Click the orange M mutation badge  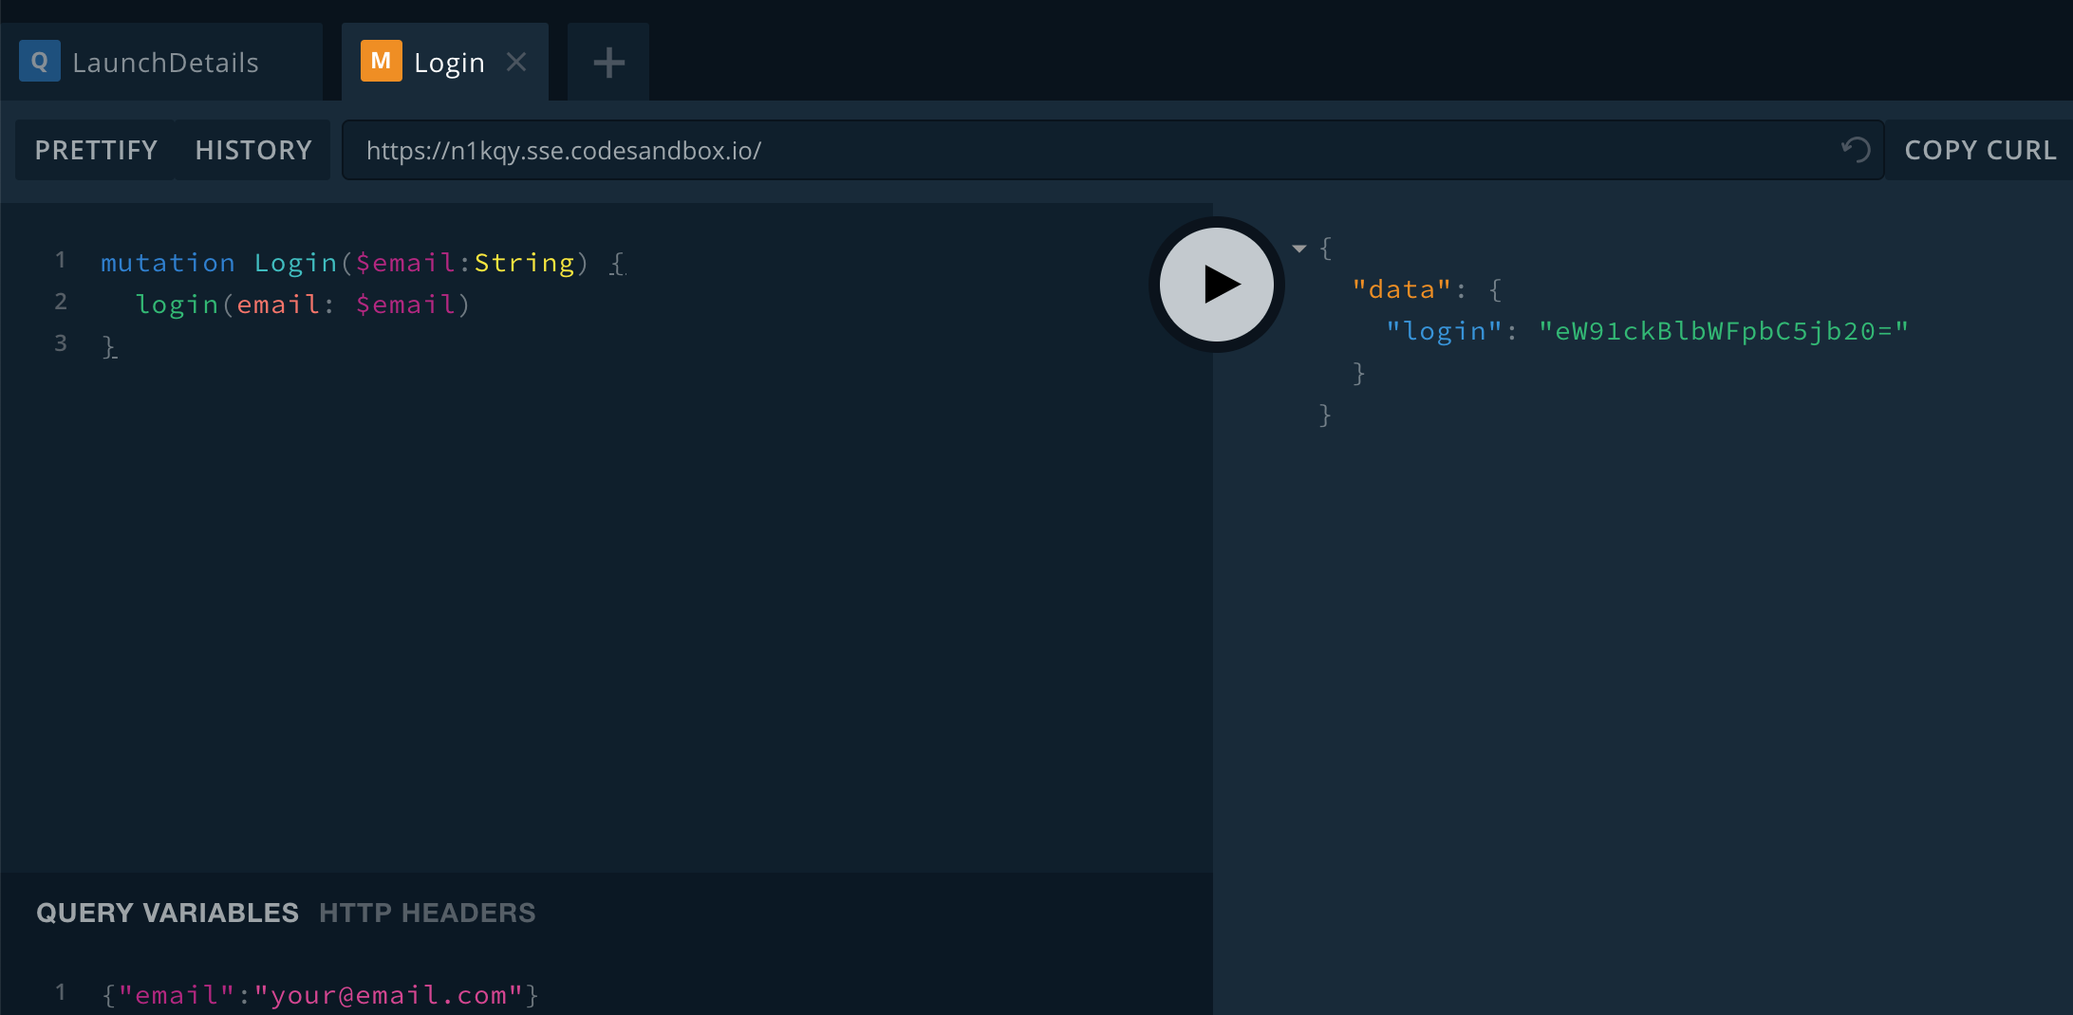point(381,61)
